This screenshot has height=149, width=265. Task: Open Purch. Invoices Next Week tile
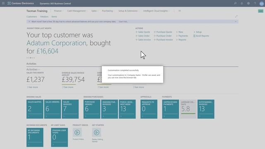pos(127,109)
